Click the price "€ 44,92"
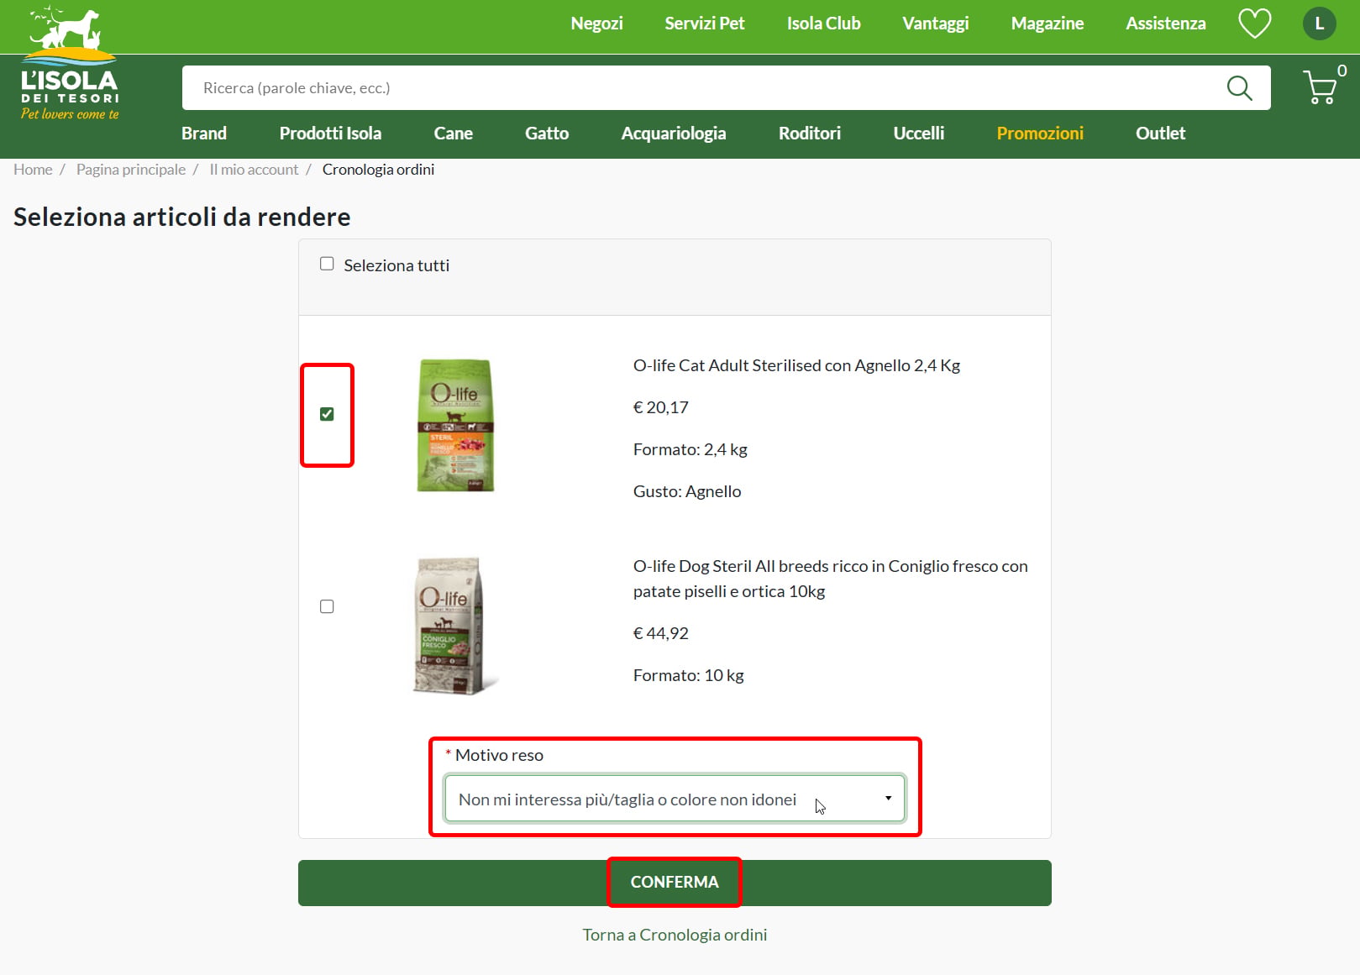The image size is (1360, 975). point(661,633)
